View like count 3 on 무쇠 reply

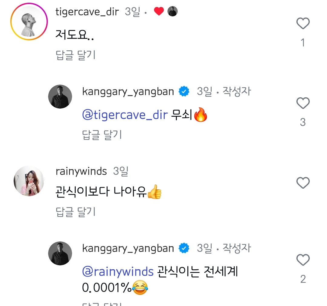click(303, 122)
